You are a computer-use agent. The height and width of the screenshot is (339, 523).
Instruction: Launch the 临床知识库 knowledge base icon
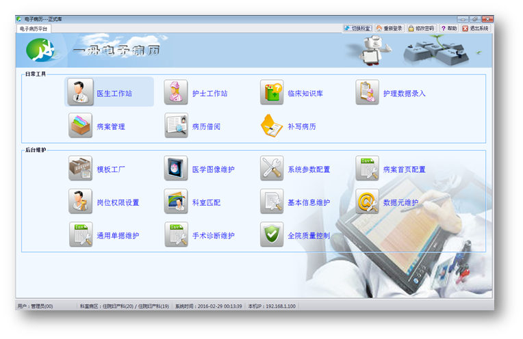(x=272, y=92)
